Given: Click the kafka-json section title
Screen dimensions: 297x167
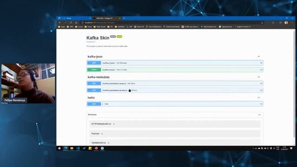Looking at the screenshot, I should click(x=95, y=57).
